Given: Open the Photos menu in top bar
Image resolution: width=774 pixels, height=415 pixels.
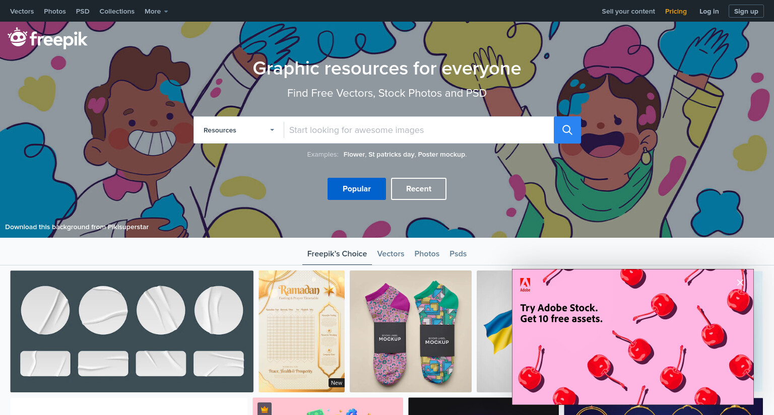Looking at the screenshot, I should point(55,11).
